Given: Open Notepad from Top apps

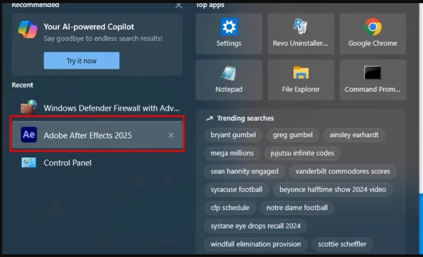Looking at the screenshot, I should click(229, 80).
